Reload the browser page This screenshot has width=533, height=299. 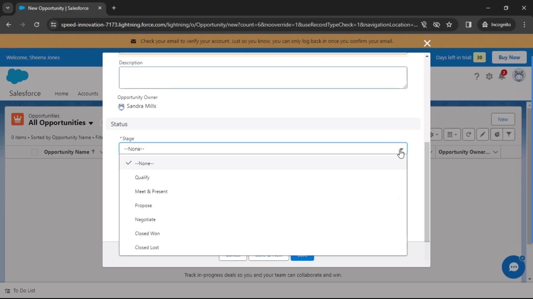pos(37,25)
